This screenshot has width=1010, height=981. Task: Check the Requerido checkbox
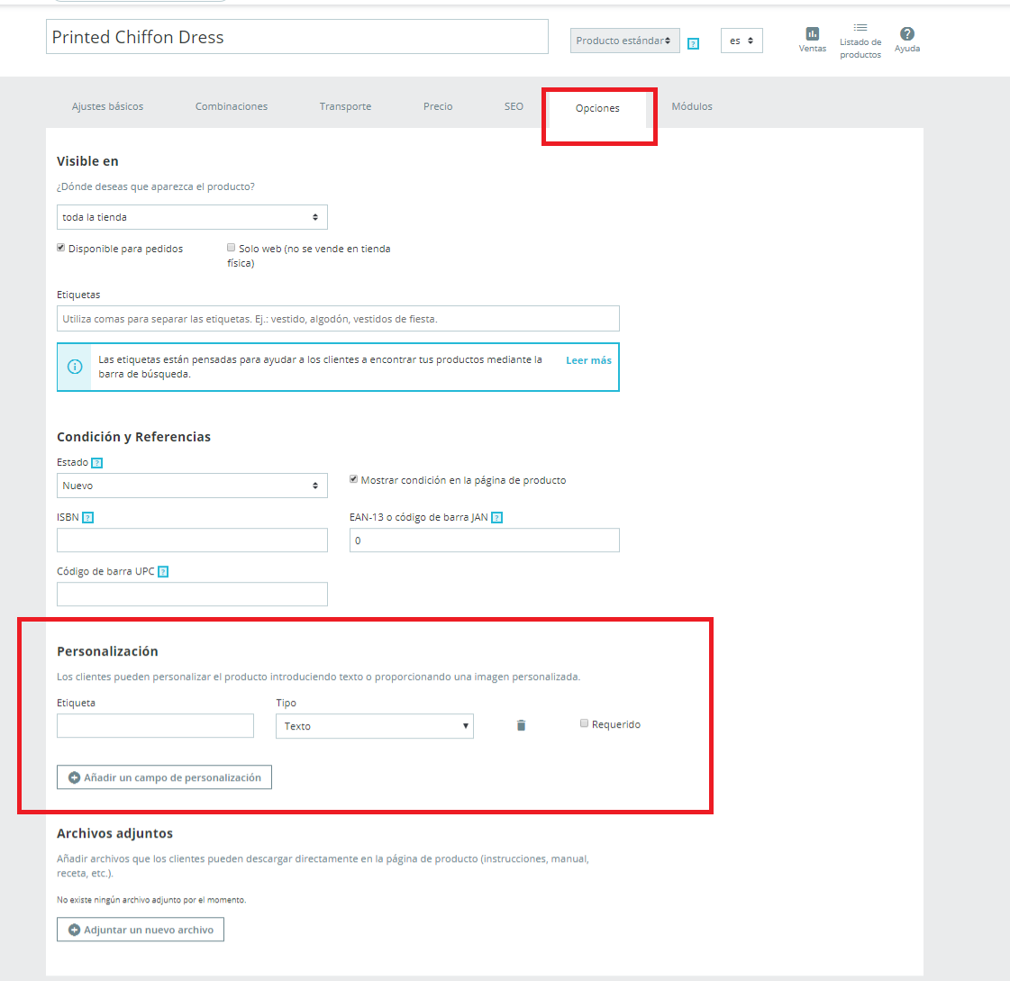(x=584, y=723)
